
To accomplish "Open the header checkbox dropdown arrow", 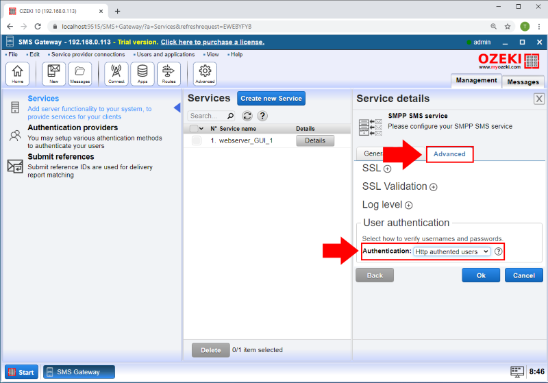I will [201, 129].
